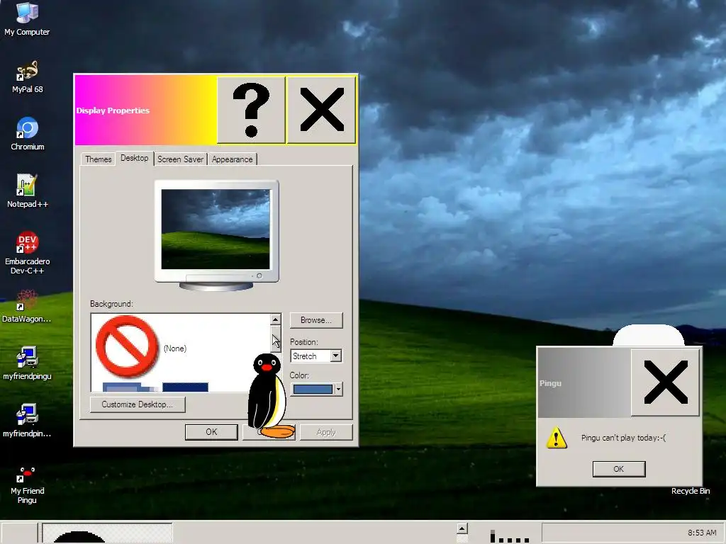
Task: Click the Start button on taskbar
Action: click(19, 533)
